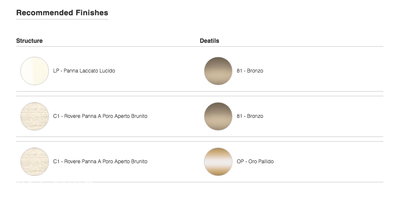405x198 pixels.
Task: Click the divider line under Structure header
Action: (108, 46)
